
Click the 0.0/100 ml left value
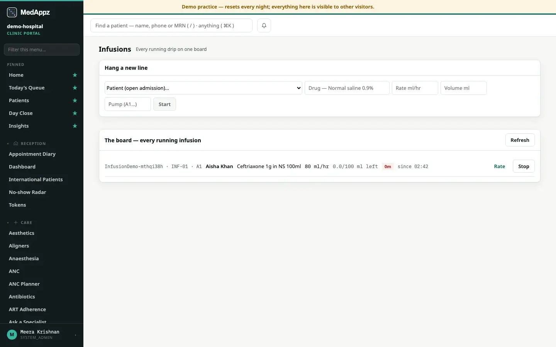(355, 167)
